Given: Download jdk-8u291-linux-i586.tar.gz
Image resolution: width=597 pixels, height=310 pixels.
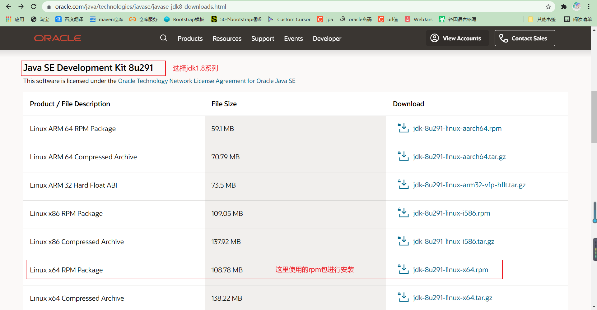Looking at the screenshot, I should (x=454, y=241).
